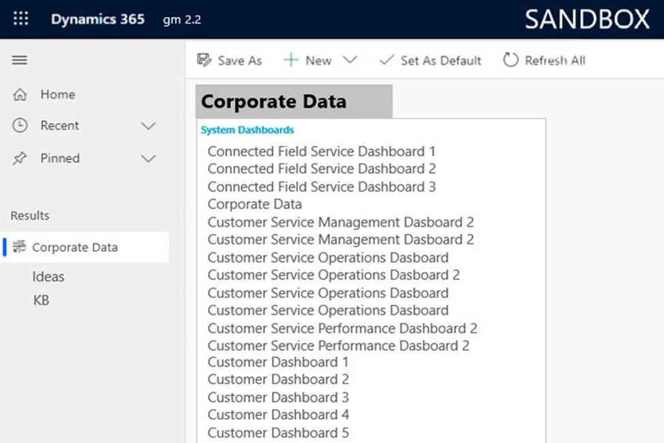
Task: Click the Dynamics 365 title text
Action: pyautogui.click(x=97, y=19)
